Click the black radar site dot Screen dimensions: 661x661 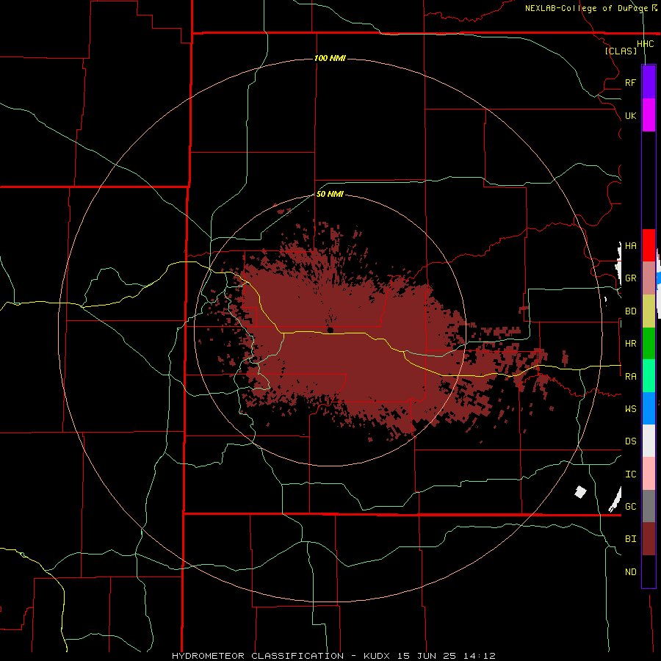tap(330, 330)
